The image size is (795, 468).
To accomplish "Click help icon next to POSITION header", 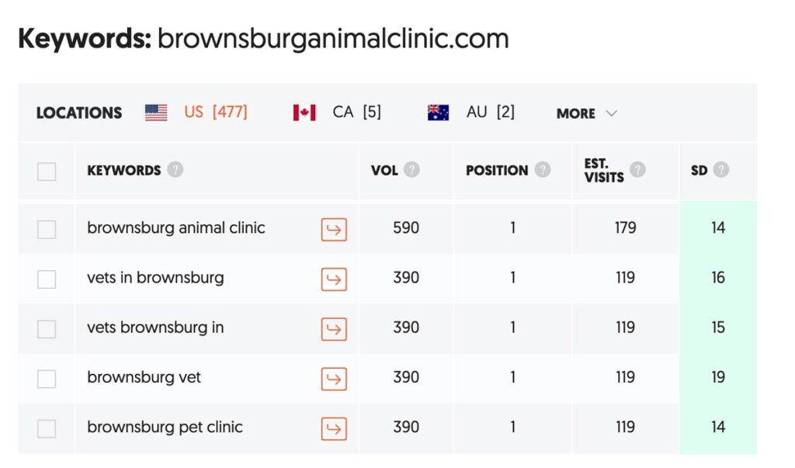I will (543, 169).
